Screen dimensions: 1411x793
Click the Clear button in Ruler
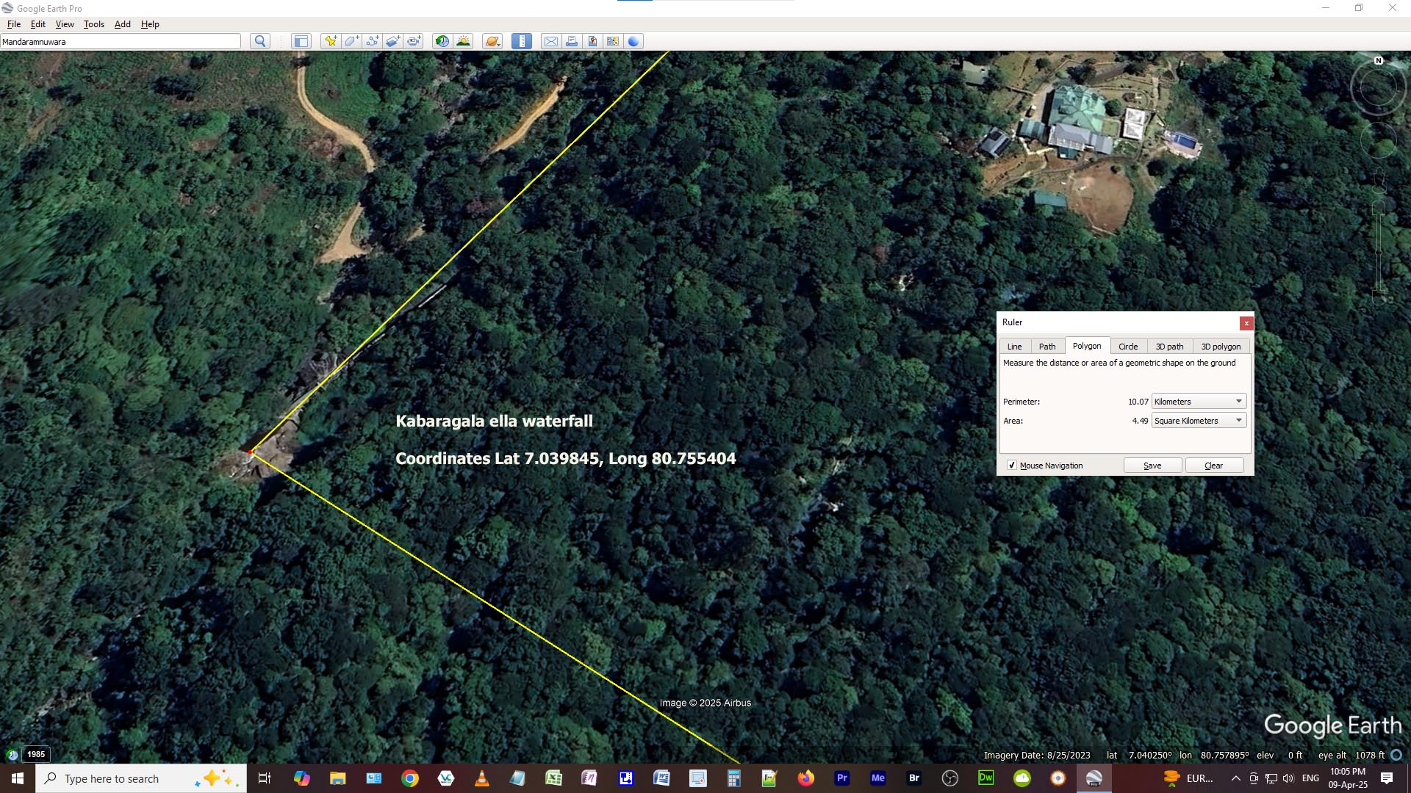[x=1213, y=466]
